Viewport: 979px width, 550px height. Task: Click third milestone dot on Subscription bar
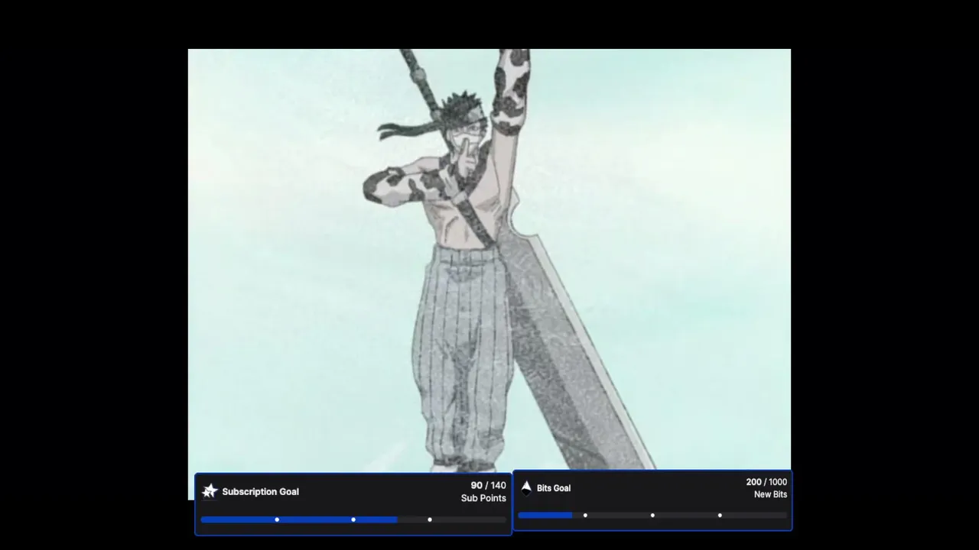430,519
